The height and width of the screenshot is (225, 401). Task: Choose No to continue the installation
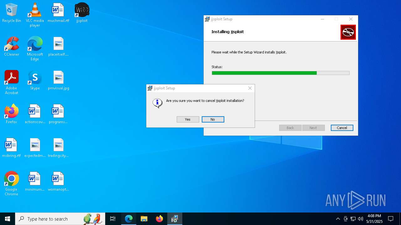click(x=213, y=119)
